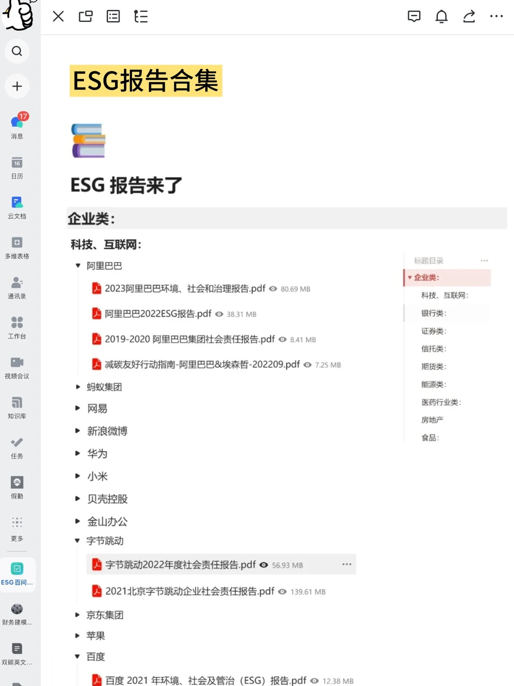
Task: Jump to 科技、互联网 in outline
Action: point(445,295)
